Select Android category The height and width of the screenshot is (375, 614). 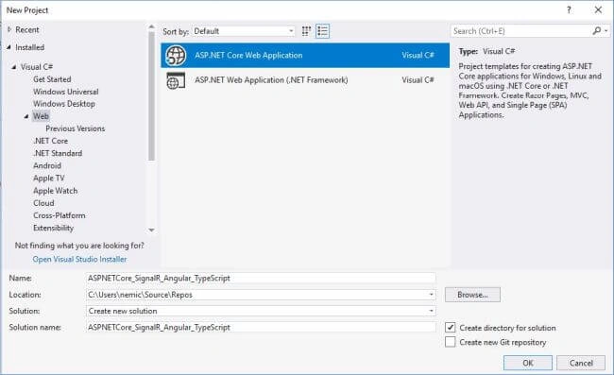pos(47,165)
